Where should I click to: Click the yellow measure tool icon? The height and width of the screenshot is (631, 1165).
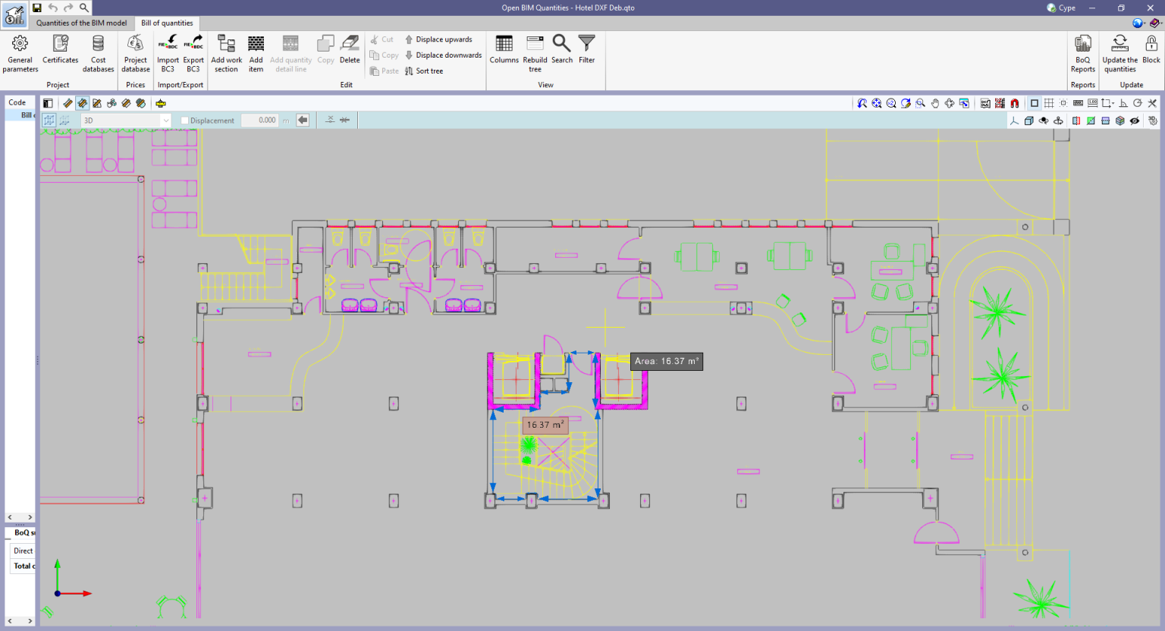pos(160,103)
